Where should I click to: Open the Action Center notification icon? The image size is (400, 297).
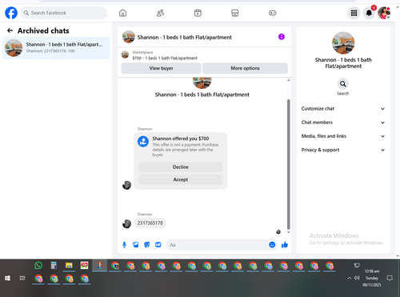coord(390,278)
